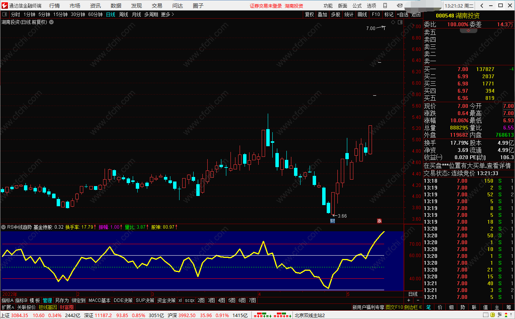The image size is (515, 319).
Task: Open the 公式 menu
Action: point(357,6)
